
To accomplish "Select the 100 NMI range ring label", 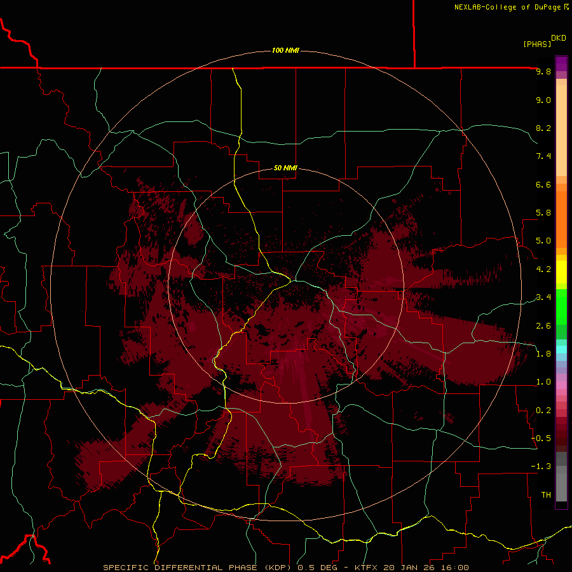I will 285,50.
